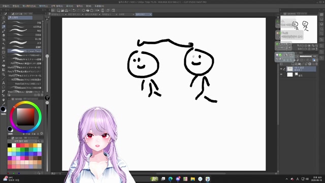Toggle transparent color swatch below main color

4,114
